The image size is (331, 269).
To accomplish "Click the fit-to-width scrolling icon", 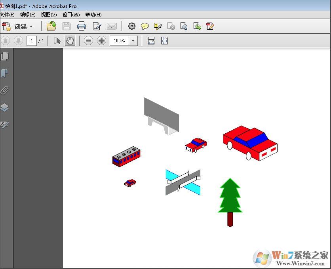I will (x=151, y=41).
